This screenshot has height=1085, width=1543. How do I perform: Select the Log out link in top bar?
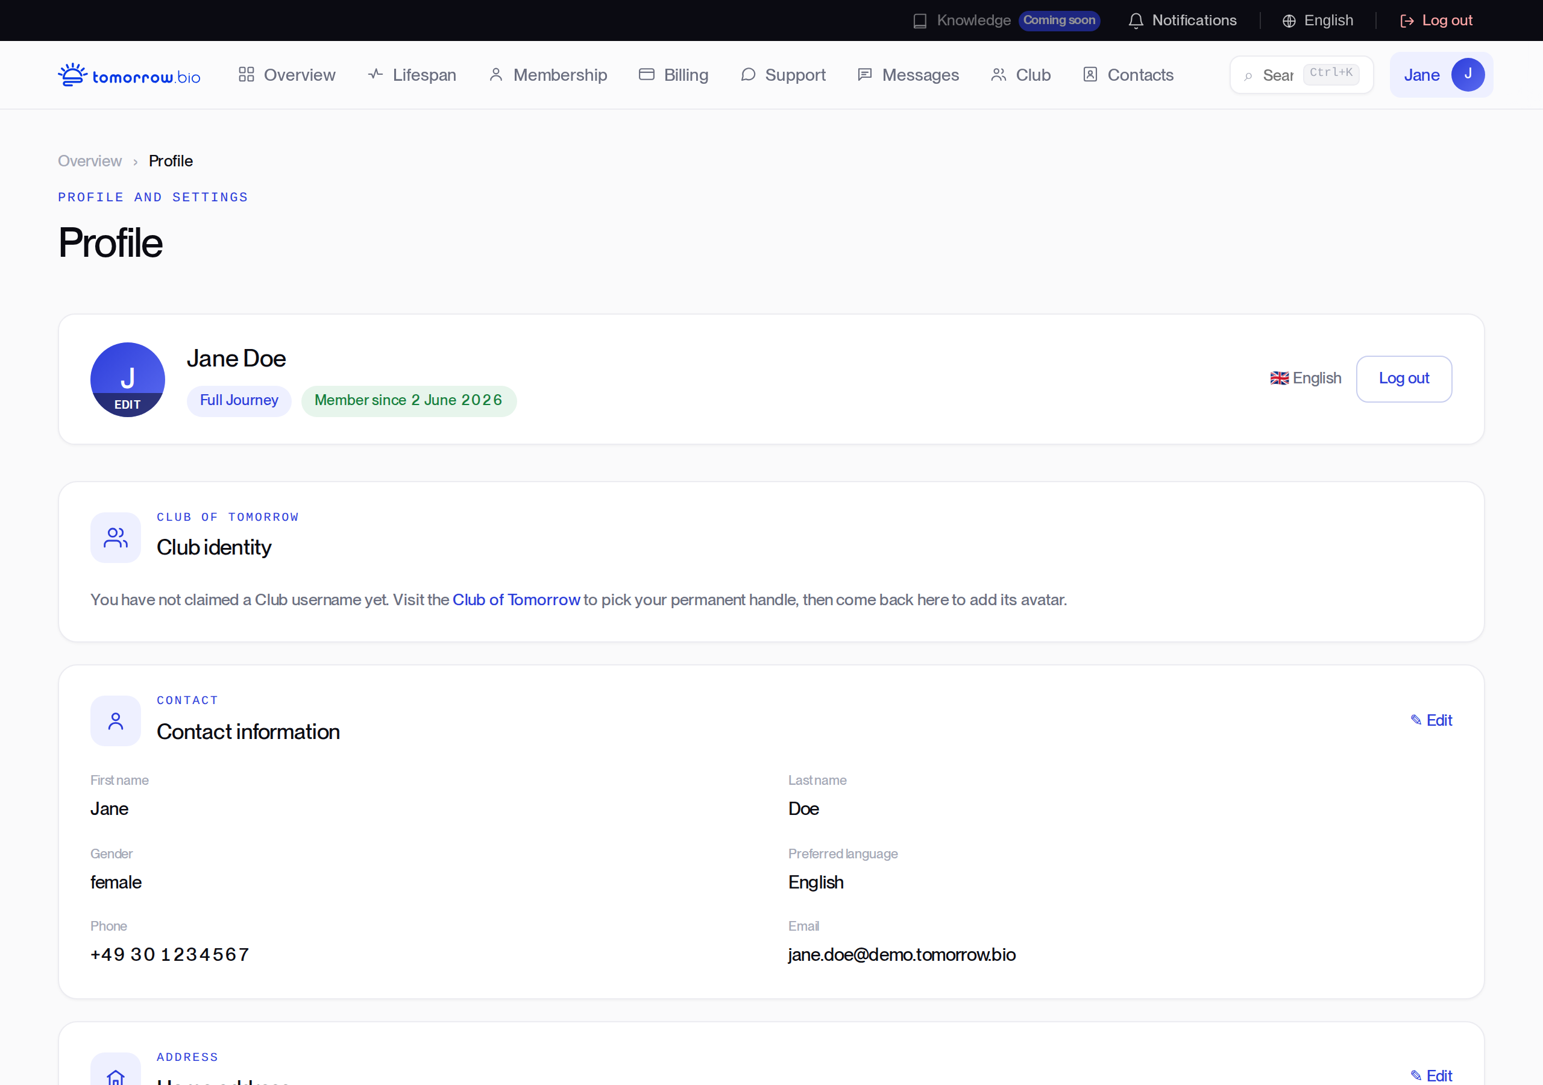(x=1436, y=21)
